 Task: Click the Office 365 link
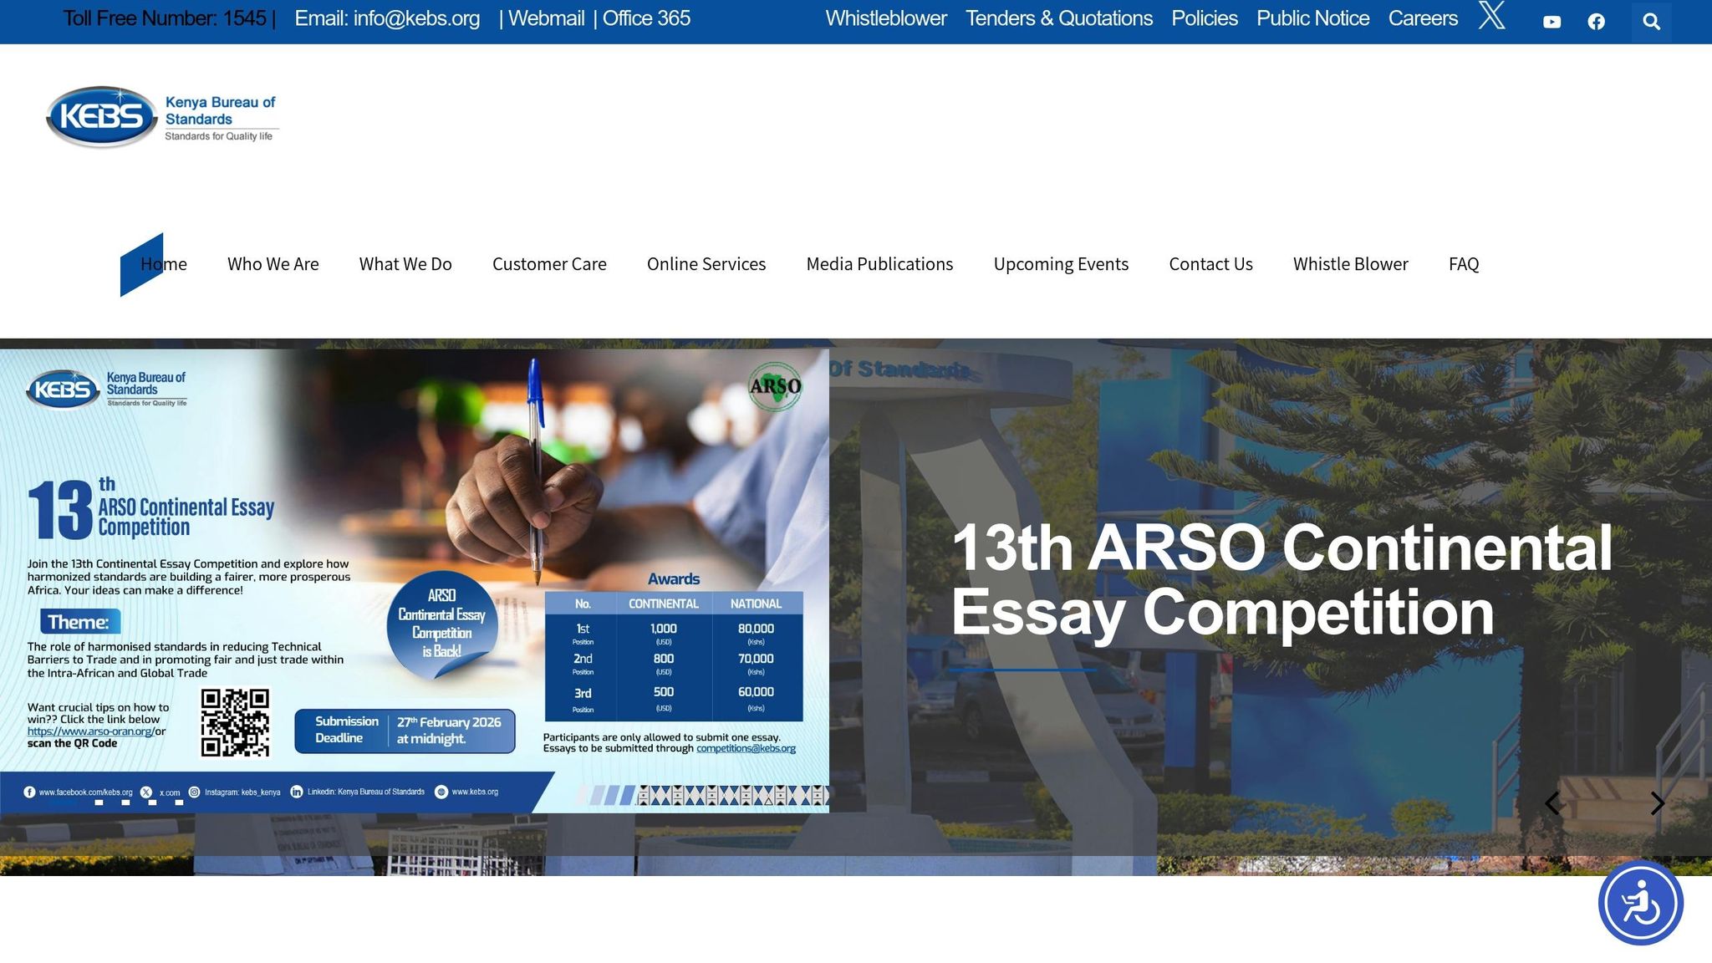646,18
